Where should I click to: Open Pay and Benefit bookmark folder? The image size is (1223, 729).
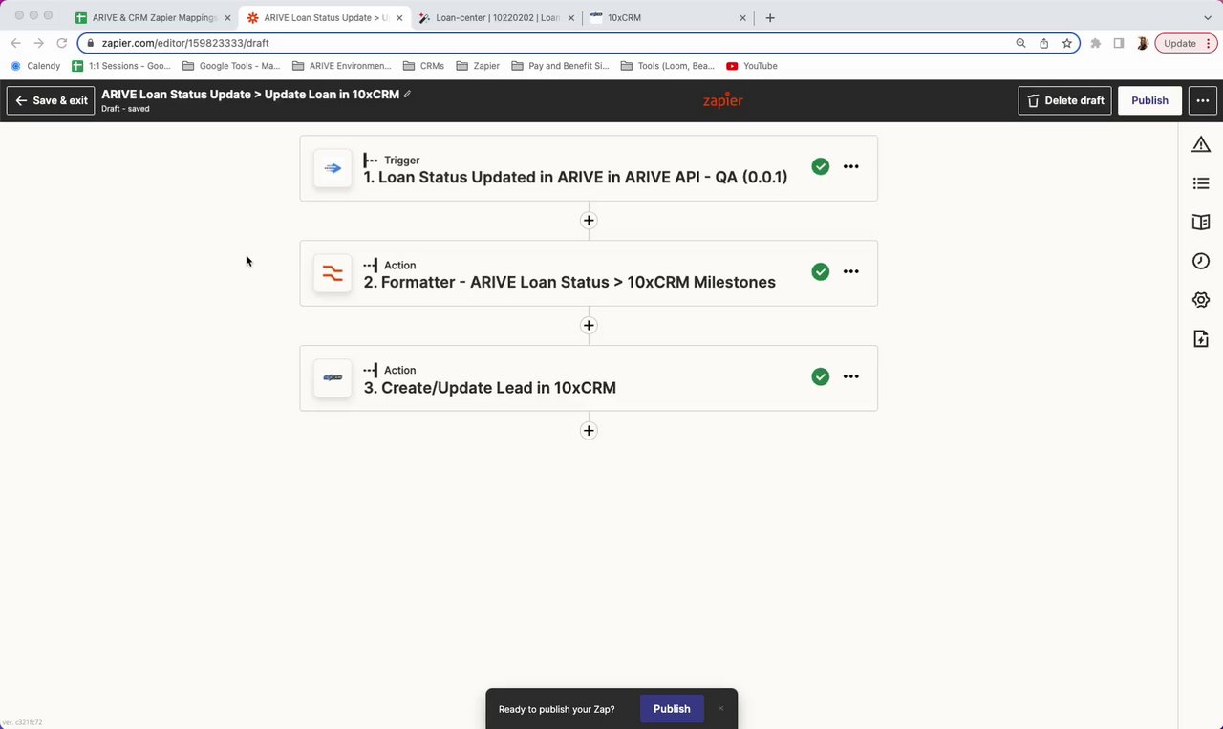click(x=561, y=66)
